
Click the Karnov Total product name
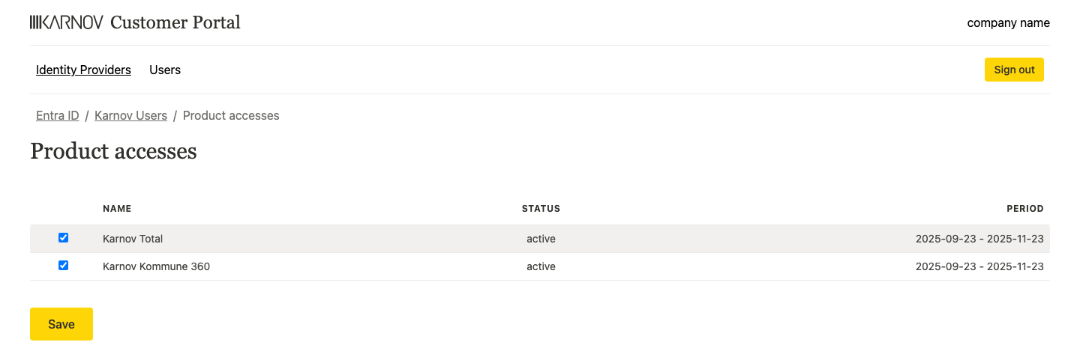click(x=133, y=239)
